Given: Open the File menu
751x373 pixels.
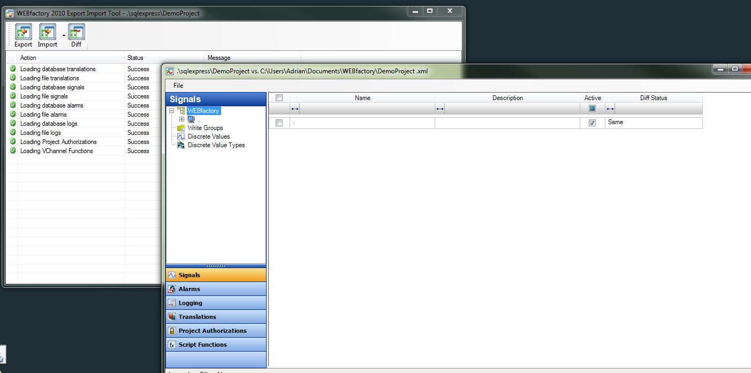Looking at the screenshot, I should click(x=178, y=86).
